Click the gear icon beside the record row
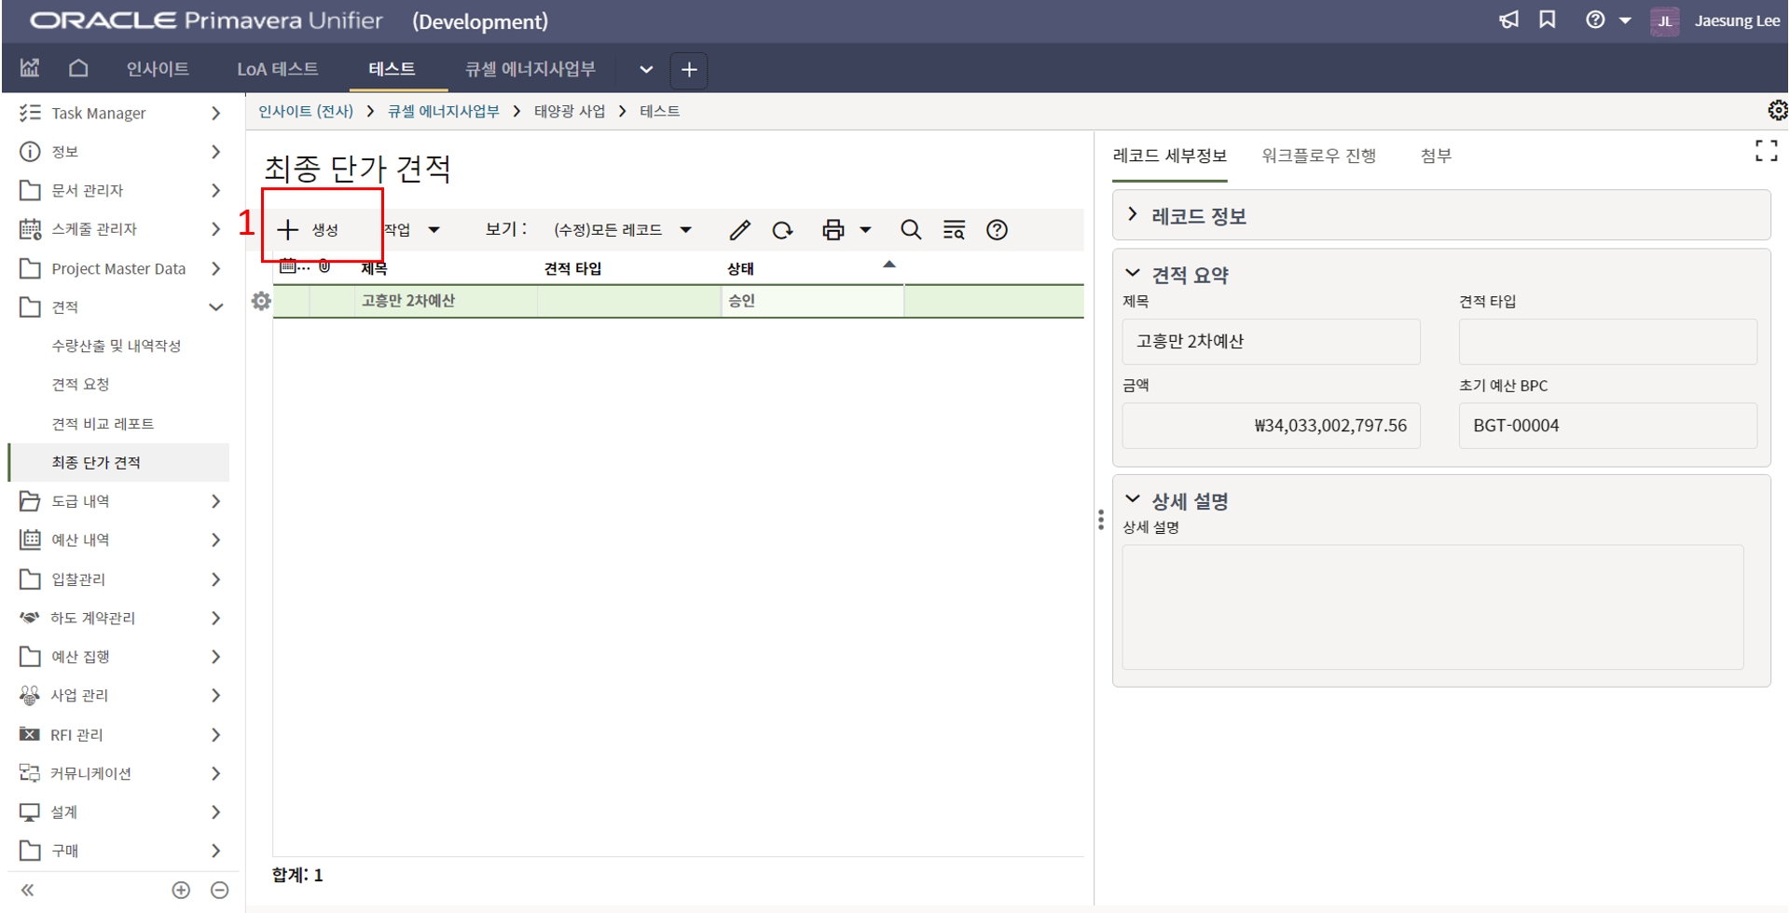Image resolution: width=1790 pixels, height=913 pixels. pyautogui.click(x=261, y=301)
